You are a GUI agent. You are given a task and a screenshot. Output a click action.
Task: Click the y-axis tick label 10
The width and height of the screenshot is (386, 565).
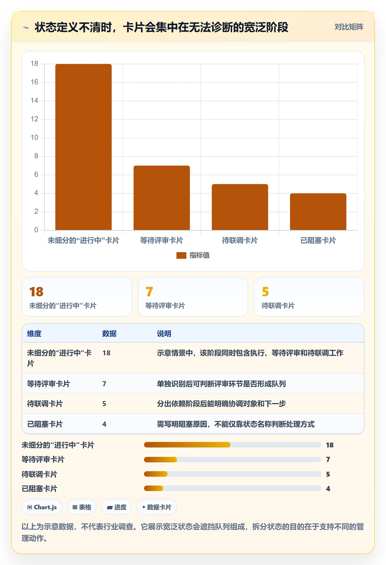click(x=34, y=138)
